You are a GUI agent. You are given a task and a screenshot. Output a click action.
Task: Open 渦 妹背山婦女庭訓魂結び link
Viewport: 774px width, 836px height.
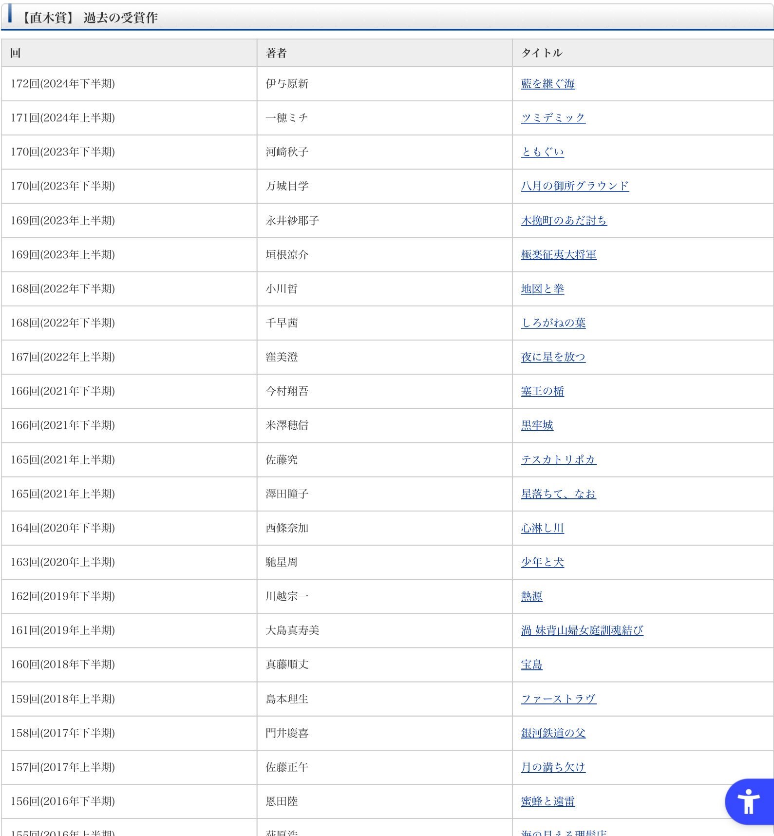click(x=582, y=630)
